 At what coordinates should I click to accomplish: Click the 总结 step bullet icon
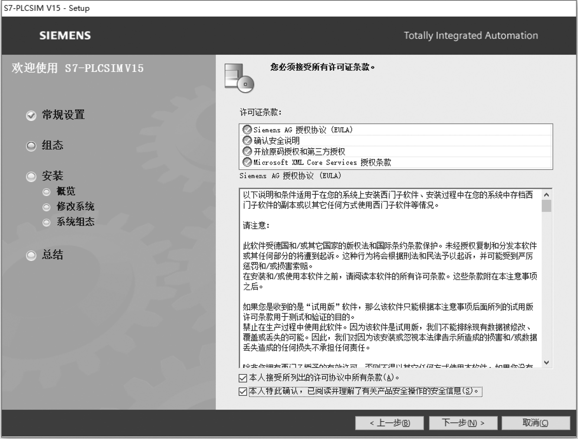(31, 255)
